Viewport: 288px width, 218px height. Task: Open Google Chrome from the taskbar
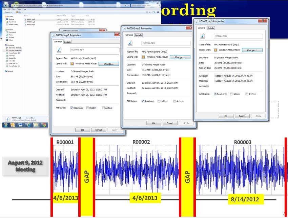(43, 125)
